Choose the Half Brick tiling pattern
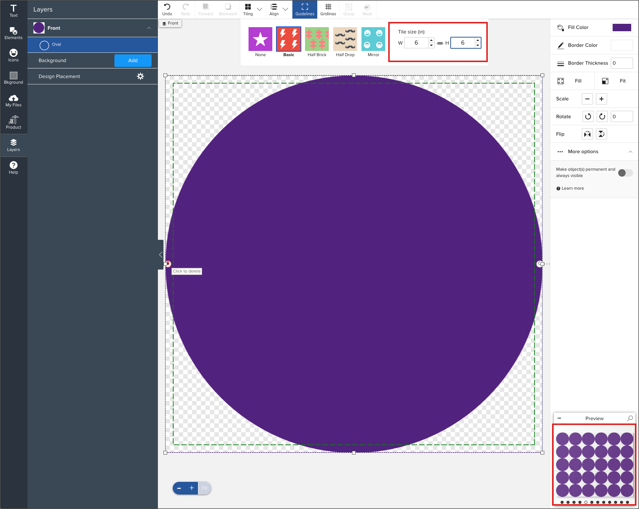Screen dimensions: 639x509 [317, 39]
